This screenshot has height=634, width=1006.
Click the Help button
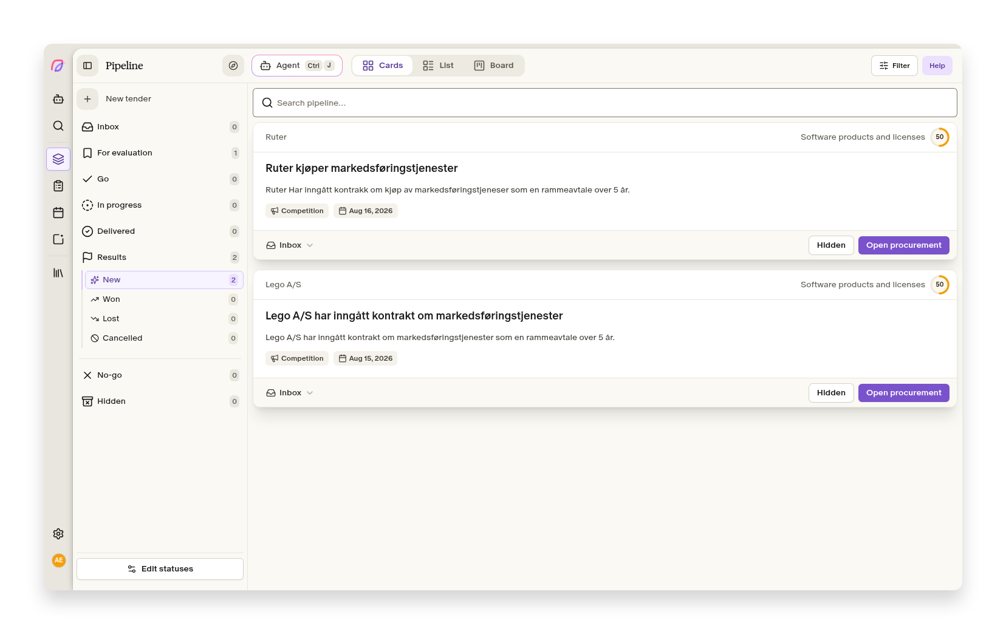[x=937, y=66]
